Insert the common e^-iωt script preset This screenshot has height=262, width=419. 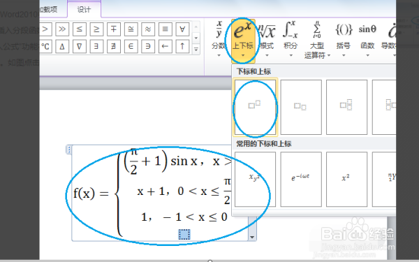(x=301, y=179)
